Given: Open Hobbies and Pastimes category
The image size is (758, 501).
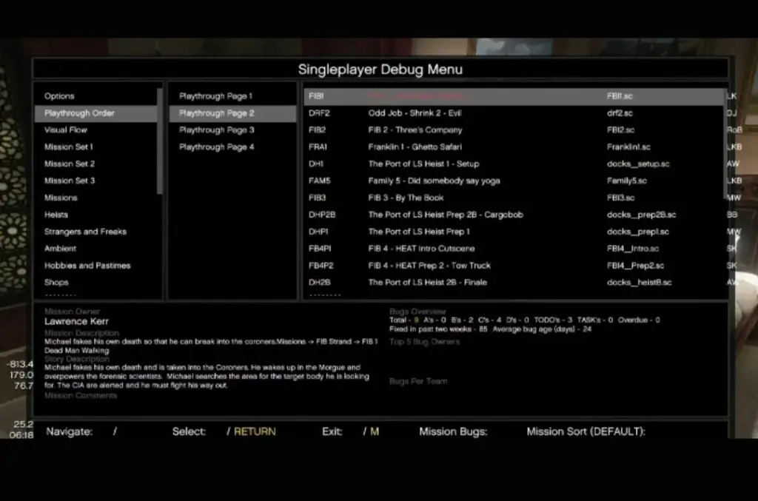Looking at the screenshot, I should click(87, 265).
